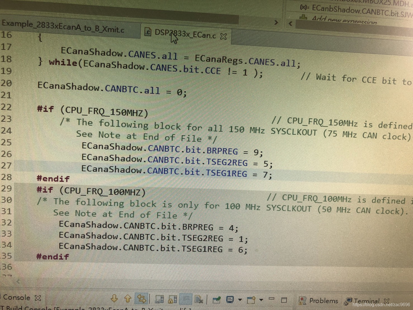Image resolution: width=413 pixels, height=310 pixels.
Task: Click the copy build log icon
Action: [159, 299]
